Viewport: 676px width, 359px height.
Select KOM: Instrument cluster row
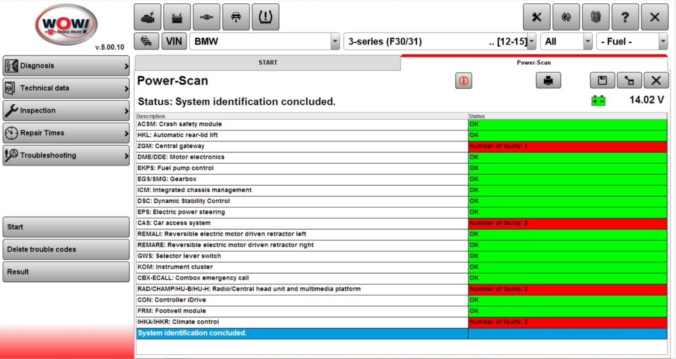pyautogui.click(x=402, y=267)
